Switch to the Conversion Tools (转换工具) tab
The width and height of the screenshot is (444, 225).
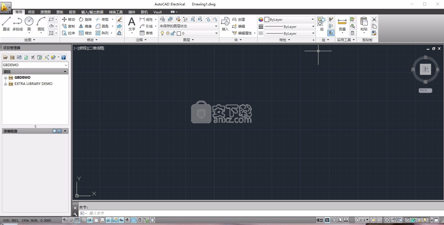pyautogui.click(x=116, y=12)
